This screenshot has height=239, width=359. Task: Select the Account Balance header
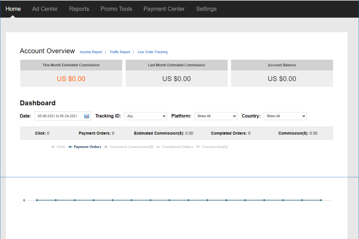point(282,65)
